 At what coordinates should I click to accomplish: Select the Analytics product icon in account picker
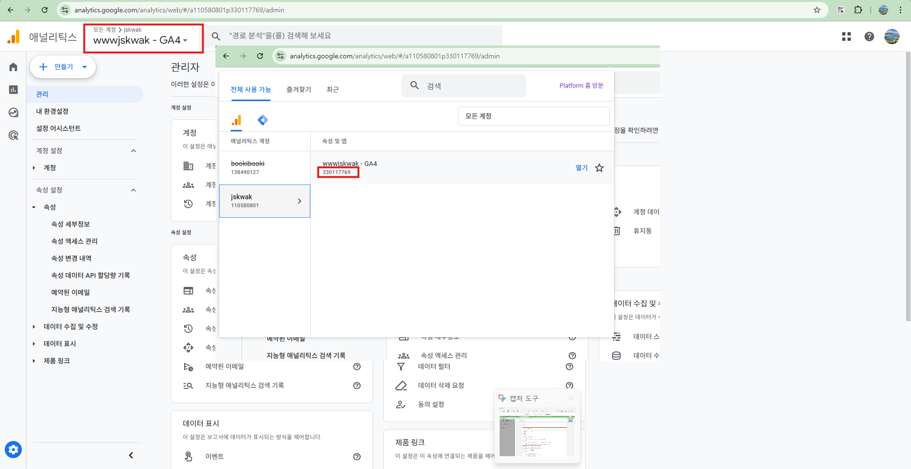point(236,120)
